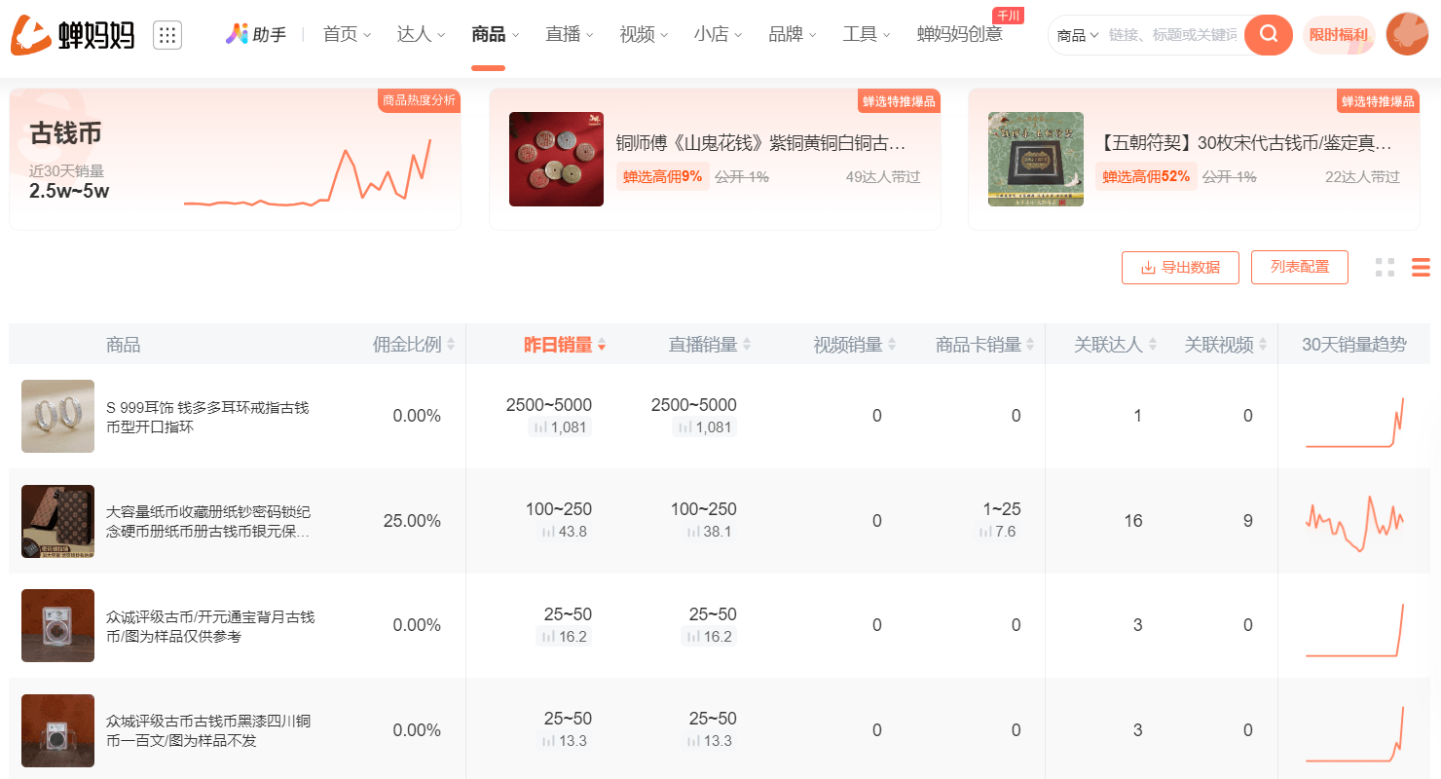Open the app launcher grid icon
The height and width of the screenshot is (779, 1441).
coord(167,34)
